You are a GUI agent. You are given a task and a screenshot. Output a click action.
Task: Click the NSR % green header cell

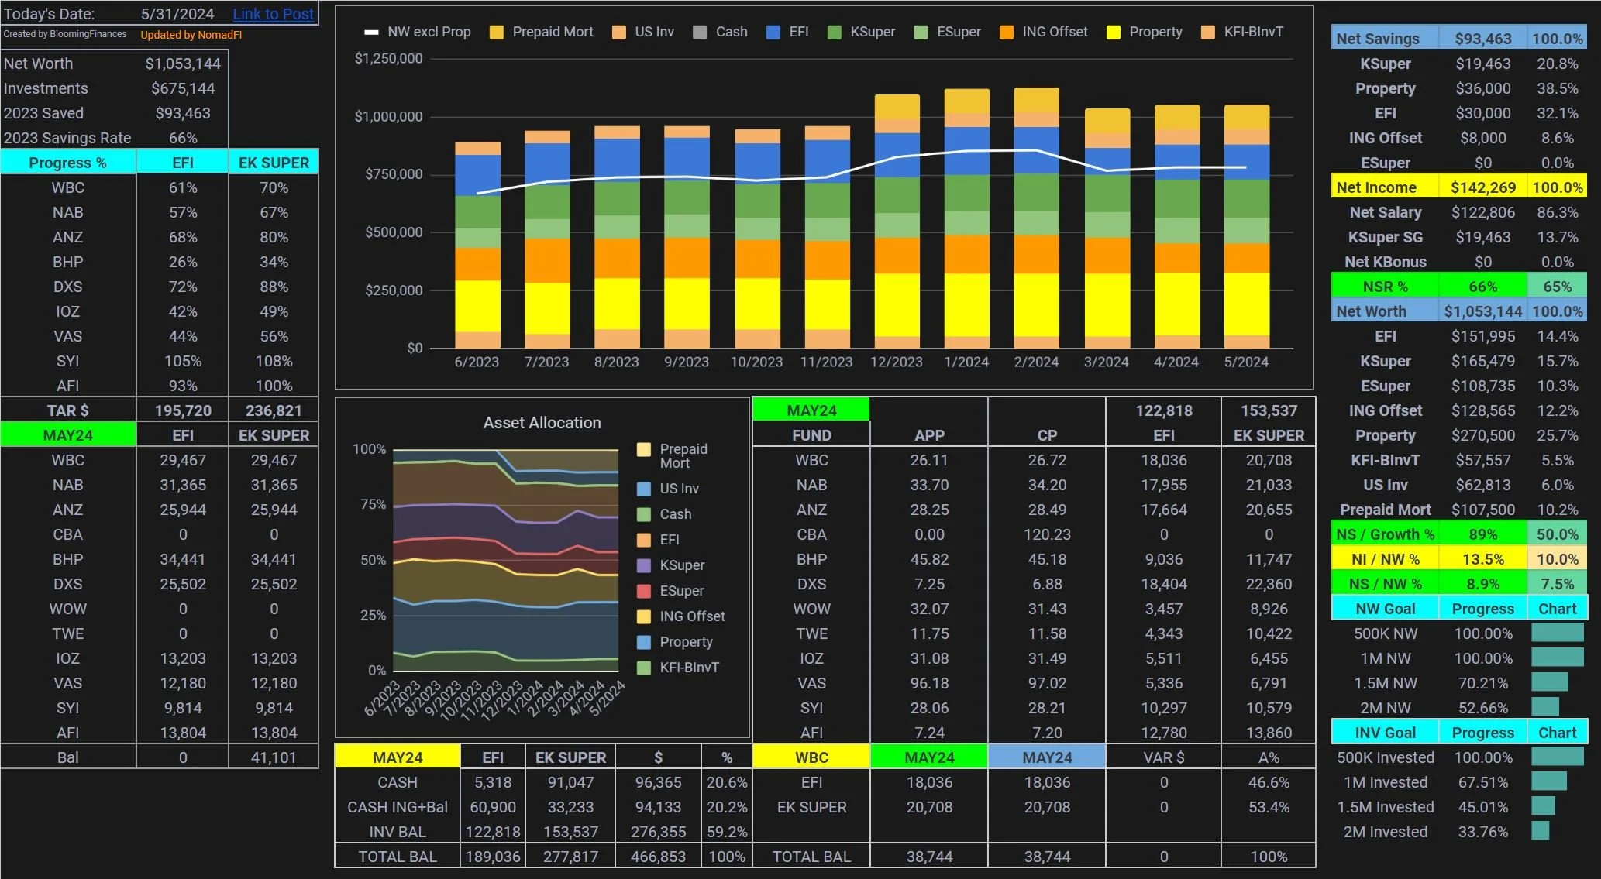coord(1384,286)
